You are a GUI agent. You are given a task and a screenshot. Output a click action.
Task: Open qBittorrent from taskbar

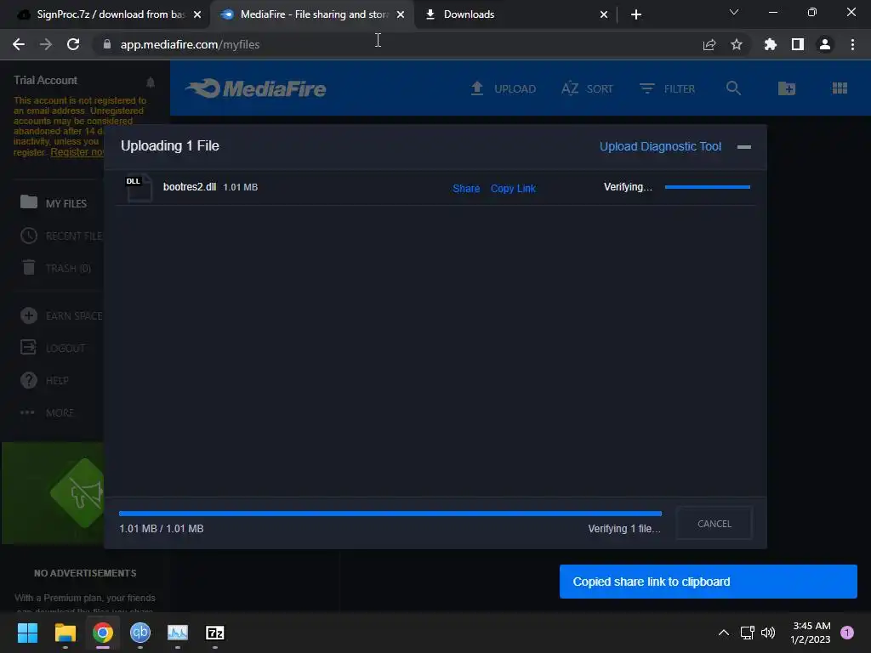click(x=140, y=633)
